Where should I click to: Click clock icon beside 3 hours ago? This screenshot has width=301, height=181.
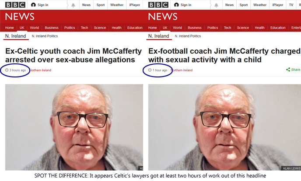(7, 70)
